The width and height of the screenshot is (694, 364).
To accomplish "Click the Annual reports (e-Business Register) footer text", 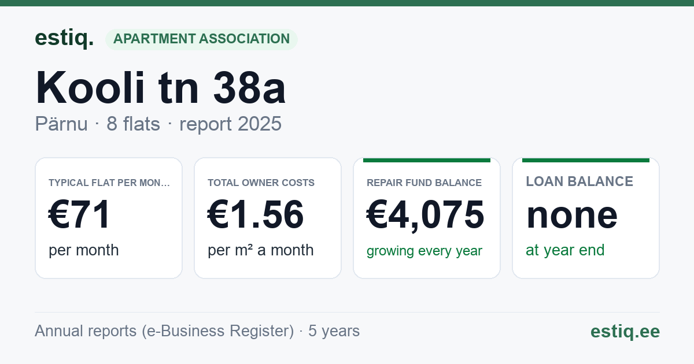I will [x=197, y=331].
